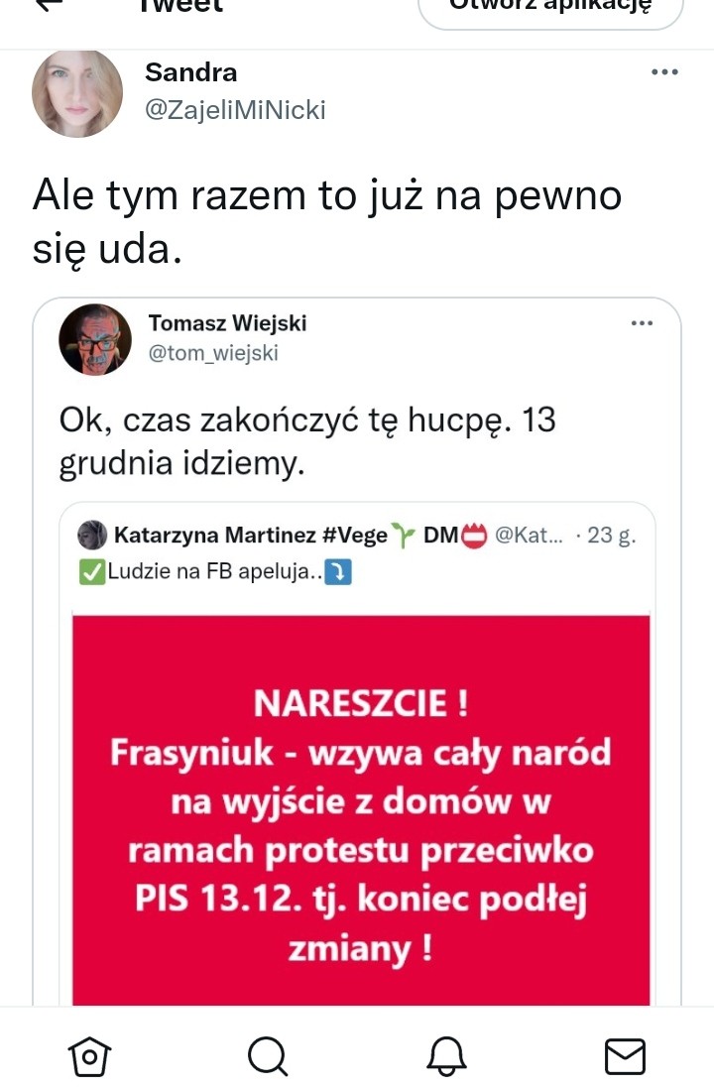This screenshot has height=1087, width=714.
Task: Open Tomasz Wiejski tweet's three-dot menu
Action: pos(642,323)
